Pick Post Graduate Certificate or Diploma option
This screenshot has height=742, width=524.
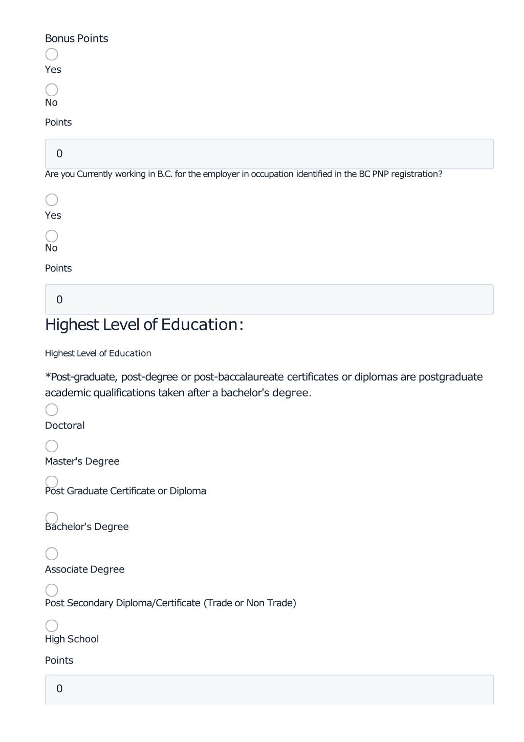52,482
